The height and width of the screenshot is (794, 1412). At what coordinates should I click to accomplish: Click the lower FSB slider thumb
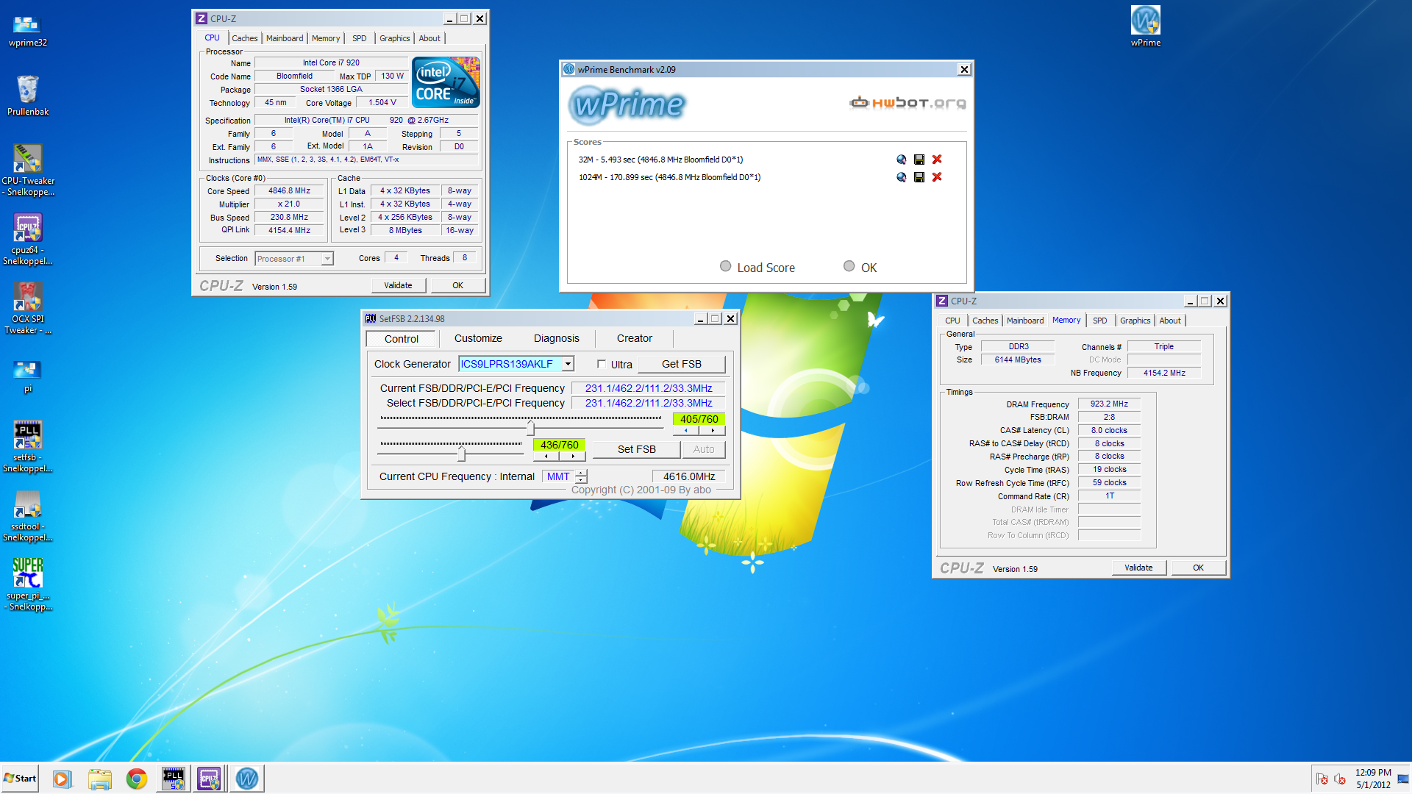point(461,454)
